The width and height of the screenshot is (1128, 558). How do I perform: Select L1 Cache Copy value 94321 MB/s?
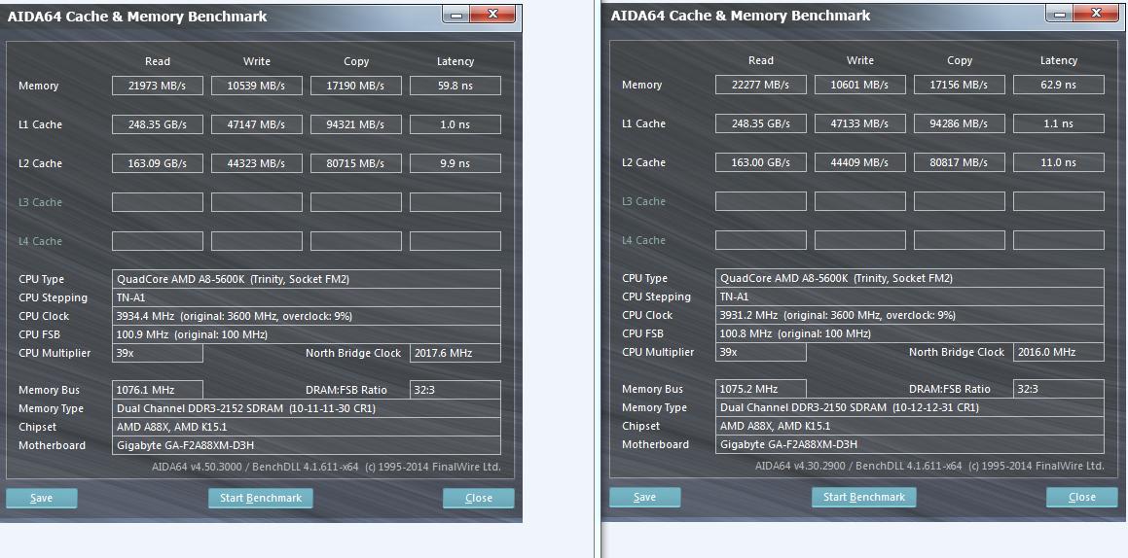pos(356,124)
